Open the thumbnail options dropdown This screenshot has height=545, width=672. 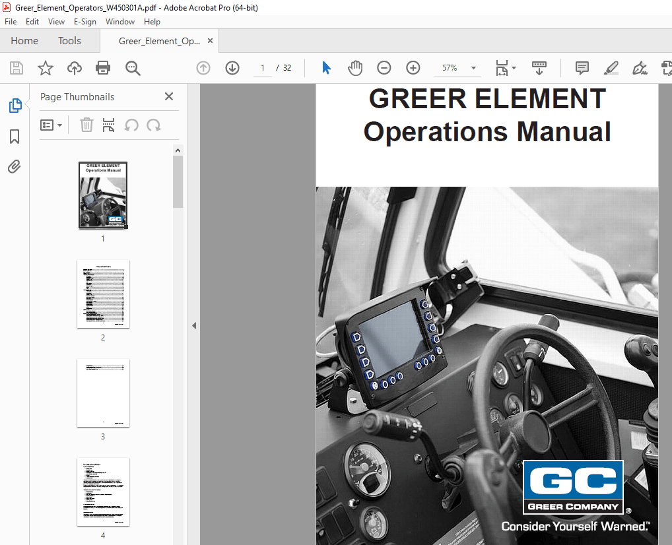(x=51, y=125)
